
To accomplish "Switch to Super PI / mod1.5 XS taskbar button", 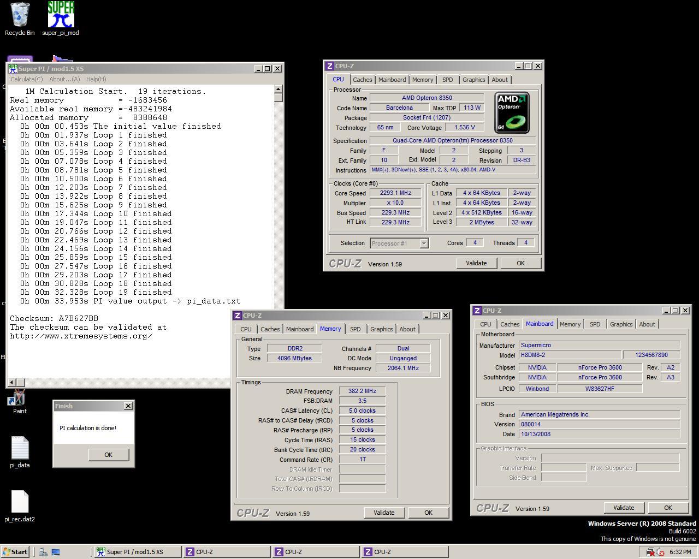I will click(137, 552).
